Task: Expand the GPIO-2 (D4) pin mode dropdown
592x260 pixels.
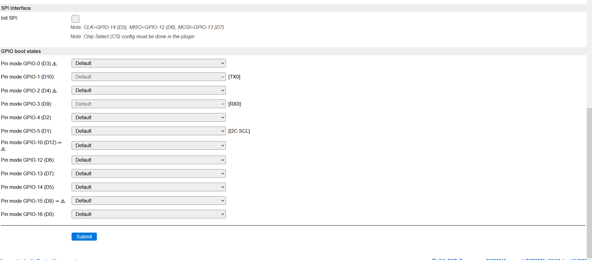Action: [148, 90]
